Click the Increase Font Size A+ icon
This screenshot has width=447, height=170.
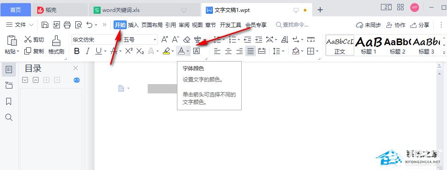[x=165, y=39]
